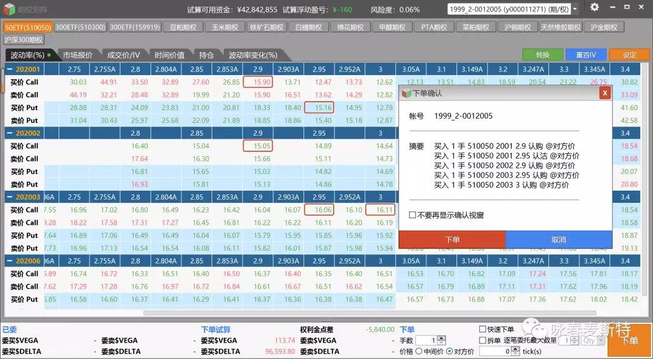Collapse the 202002 expiry group

tap(9, 133)
